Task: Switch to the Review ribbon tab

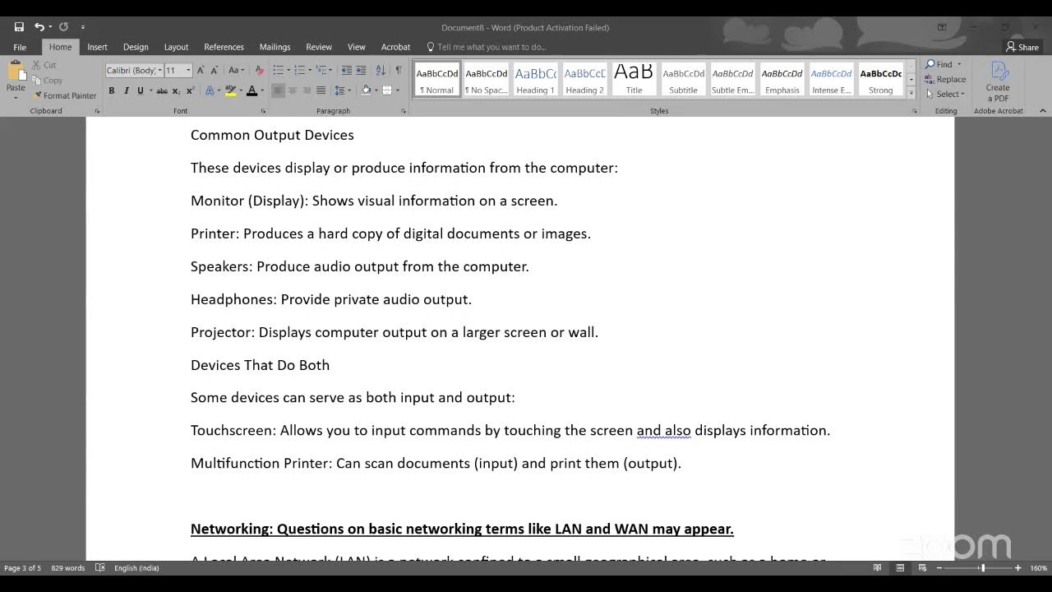Action: point(319,47)
